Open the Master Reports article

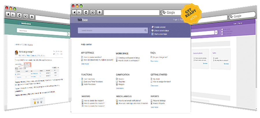(x=159, y=103)
